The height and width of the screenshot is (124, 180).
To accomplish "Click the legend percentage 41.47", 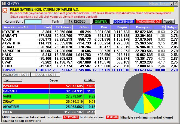I will [91, 112].
